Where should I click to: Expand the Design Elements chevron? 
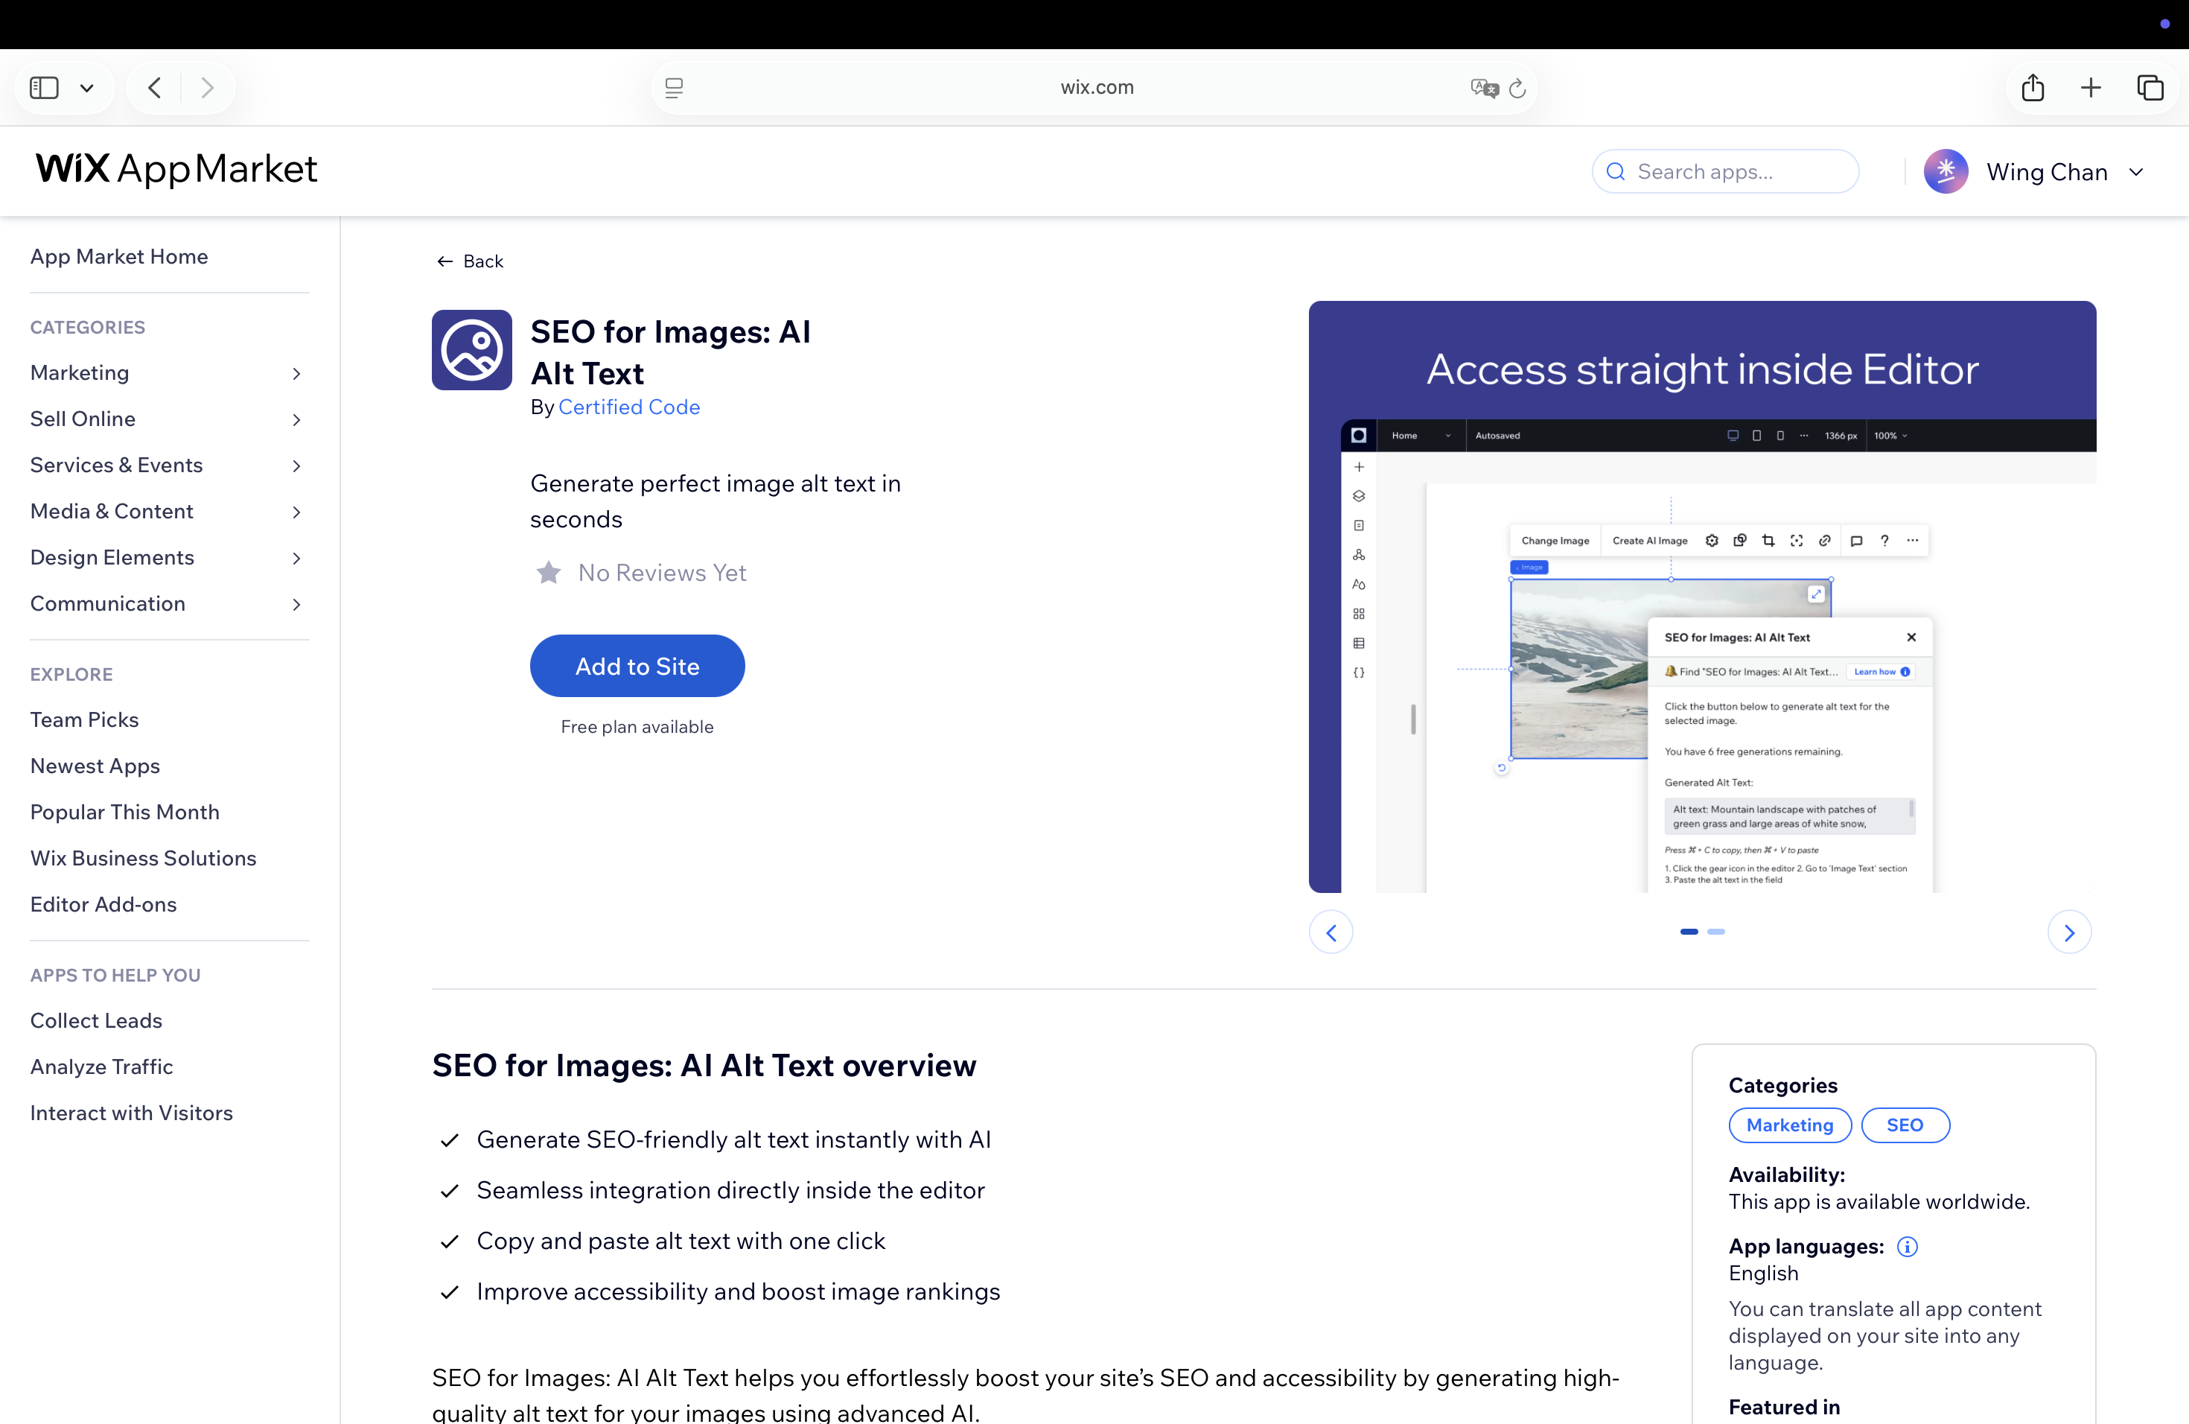coord(296,559)
